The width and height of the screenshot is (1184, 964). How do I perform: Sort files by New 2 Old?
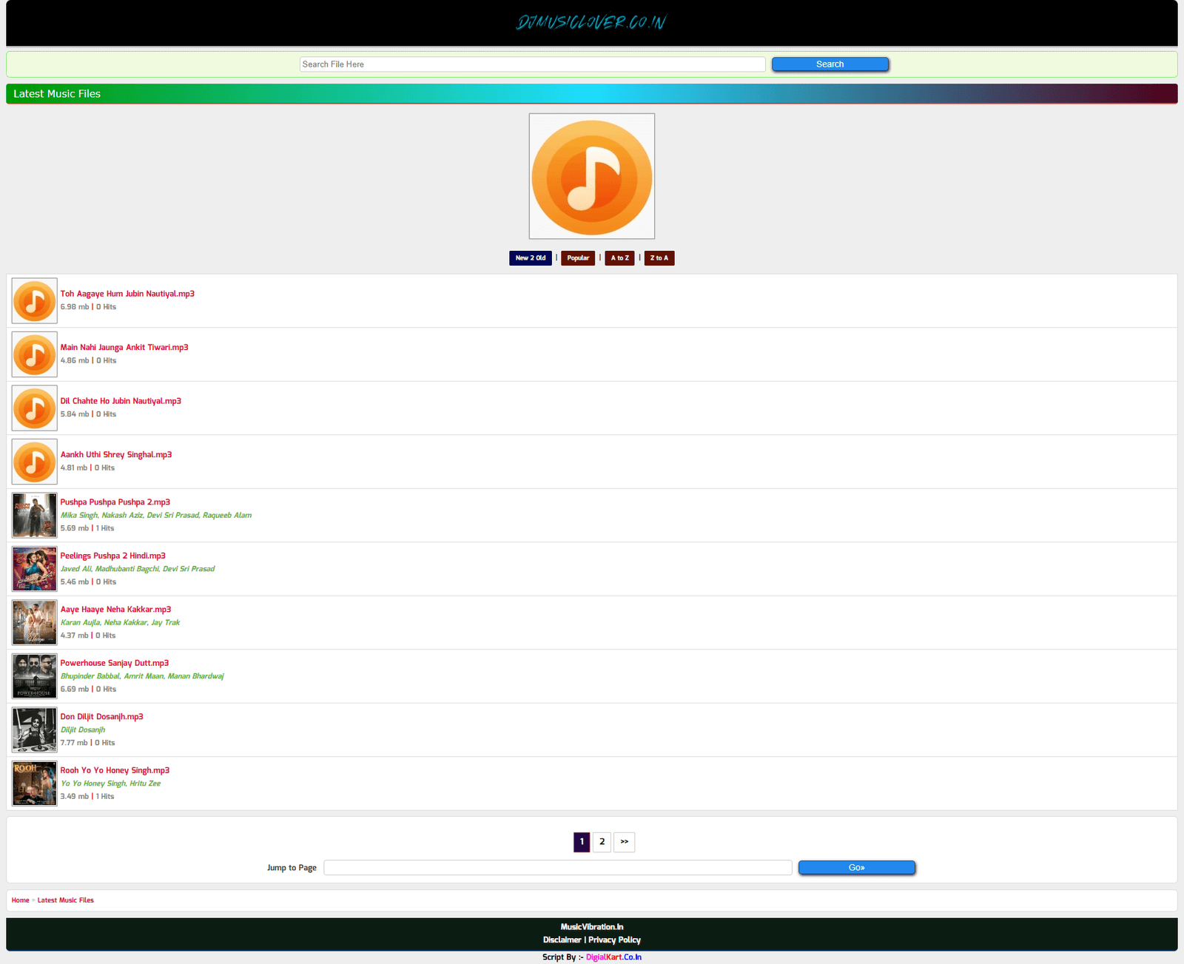click(530, 258)
